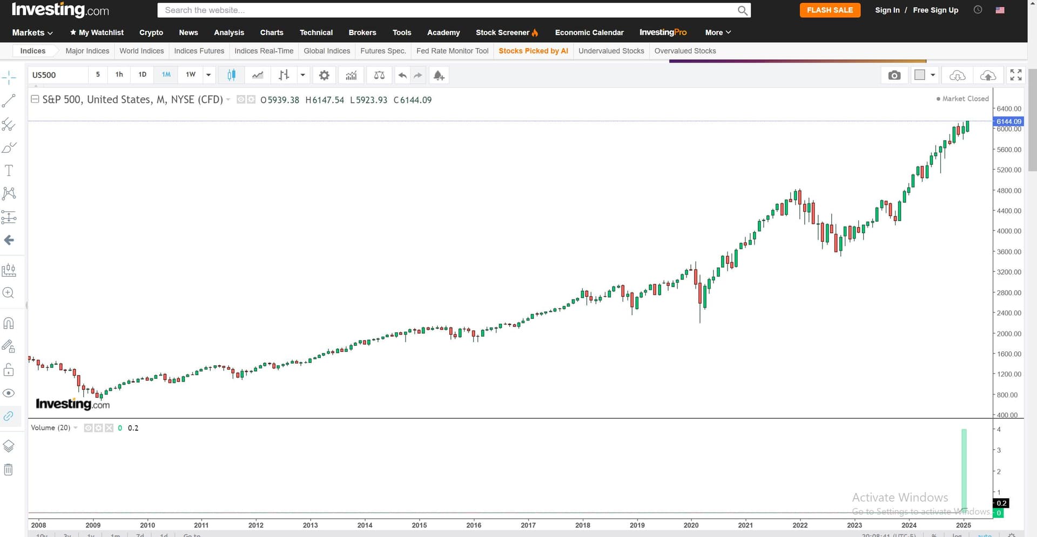Image resolution: width=1037 pixels, height=537 pixels.
Task: Select the bar chart style
Action: point(284,75)
